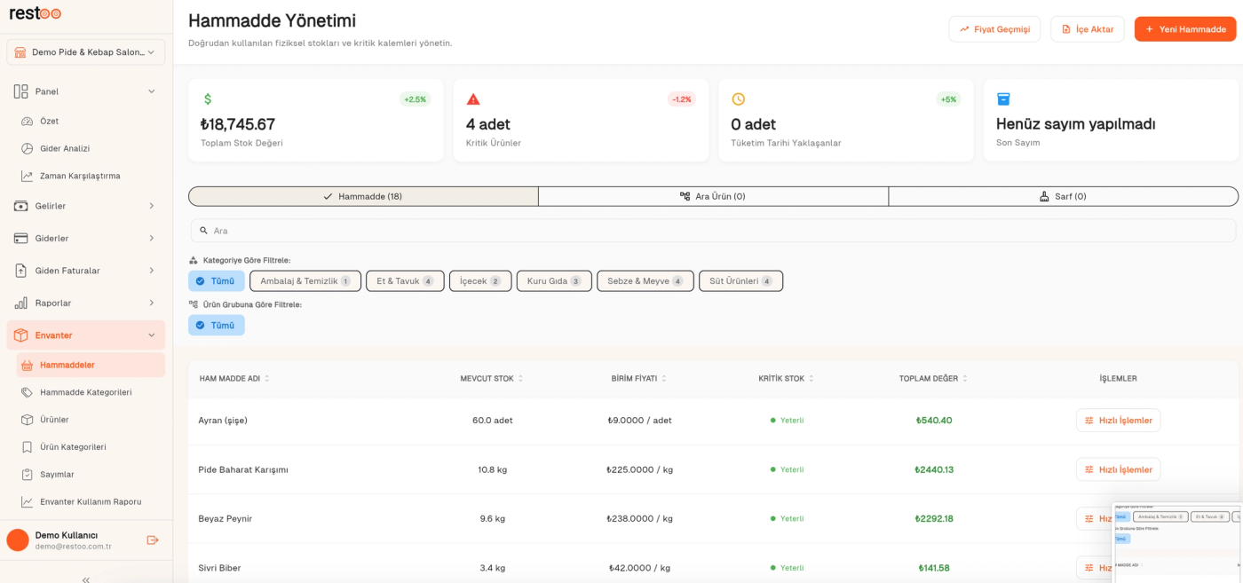Select the Tümü category filter chip
The image size is (1243, 583).
[216, 281]
